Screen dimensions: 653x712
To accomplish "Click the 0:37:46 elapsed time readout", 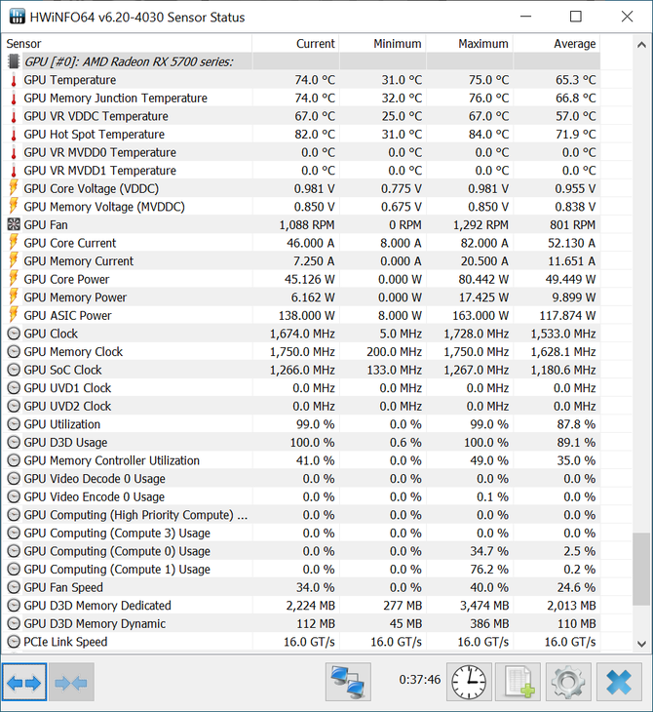I will (420, 679).
